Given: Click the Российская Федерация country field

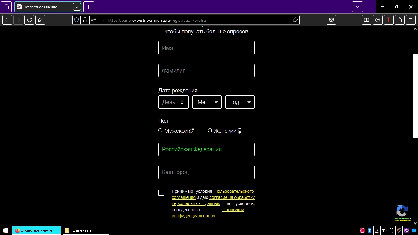Looking at the screenshot, I should [206, 150].
